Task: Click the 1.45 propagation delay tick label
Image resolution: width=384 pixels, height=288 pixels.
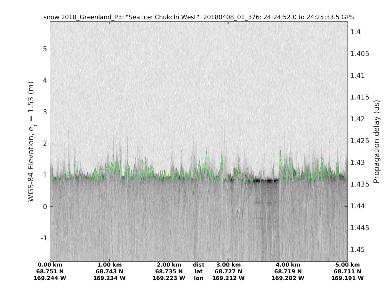Action: (x=358, y=249)
